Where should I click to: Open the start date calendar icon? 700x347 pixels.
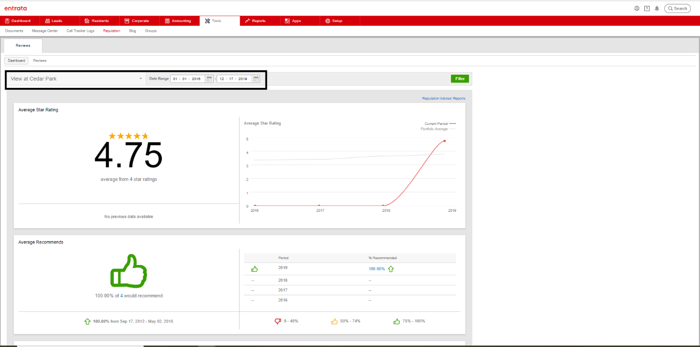[x=209, y=79]
